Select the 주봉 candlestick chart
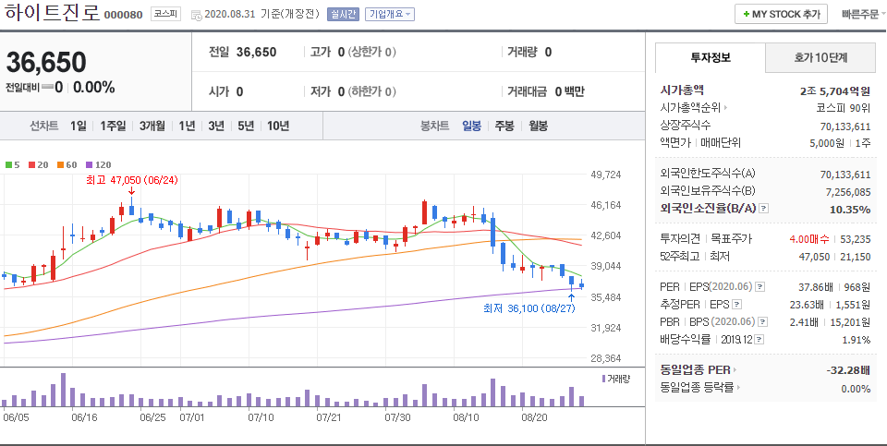 tap(504, 126)
